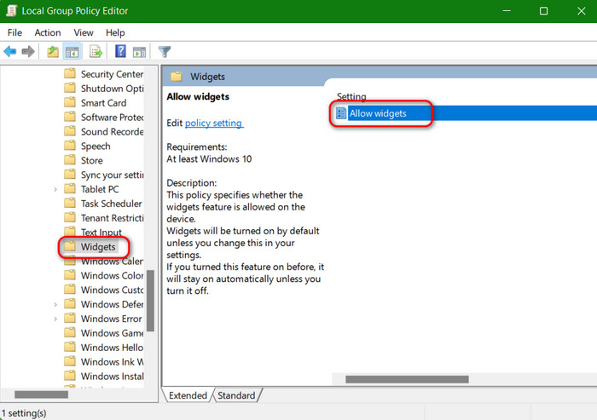Click the Allow widgets policy setting icon
This screenshot has width=597, height=420.
pos(341,113)
